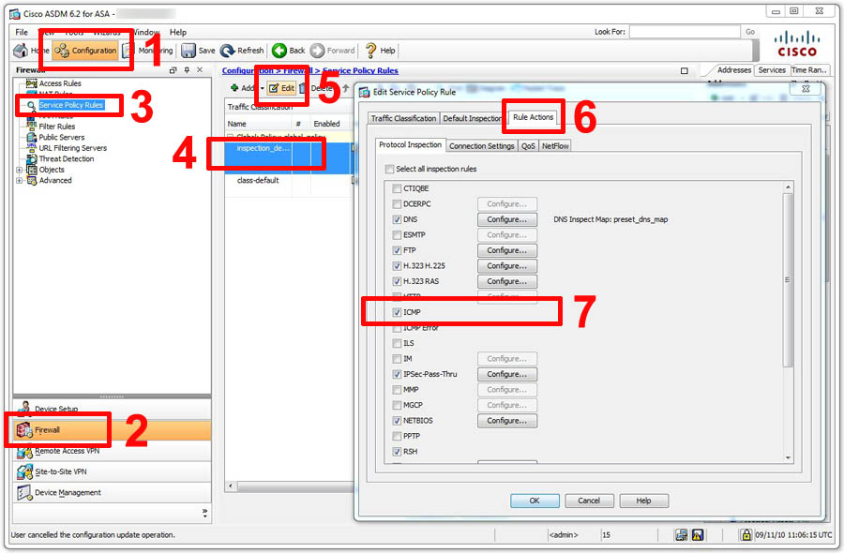
Task: Edit the selected service policy rule
Action: (x=281, y=88)
